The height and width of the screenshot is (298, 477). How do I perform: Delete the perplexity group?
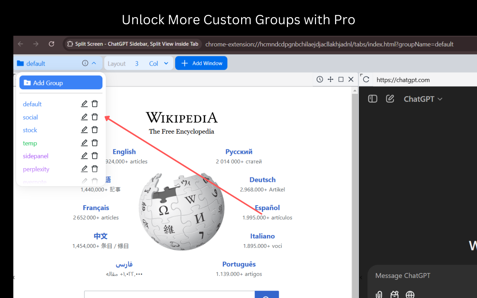pos(95,169)
